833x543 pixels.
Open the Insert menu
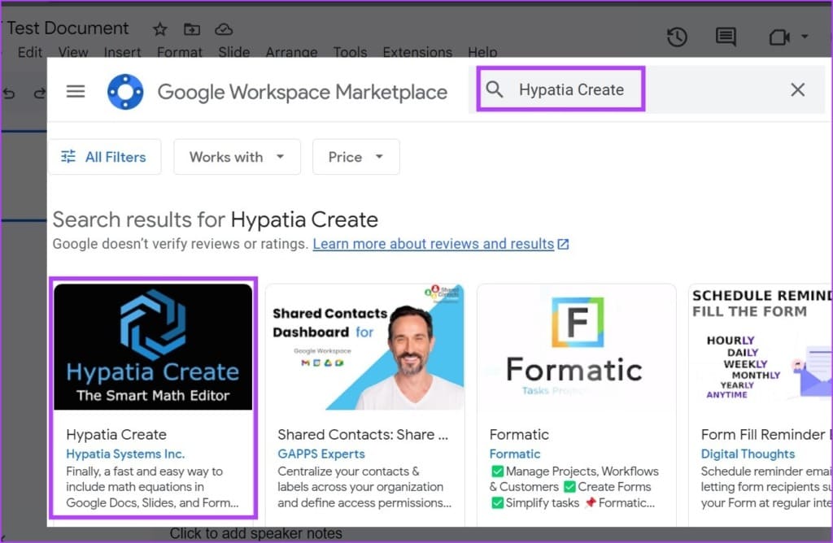click(124, 52)
